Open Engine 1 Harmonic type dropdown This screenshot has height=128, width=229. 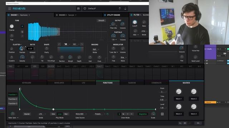click(25, 15)
